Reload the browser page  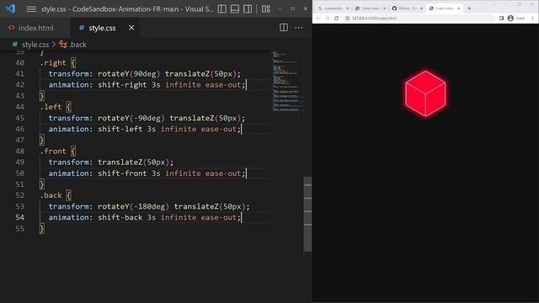336,19
